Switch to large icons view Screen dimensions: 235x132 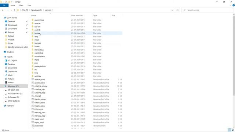pyautogui.click(x=233, y=130)
